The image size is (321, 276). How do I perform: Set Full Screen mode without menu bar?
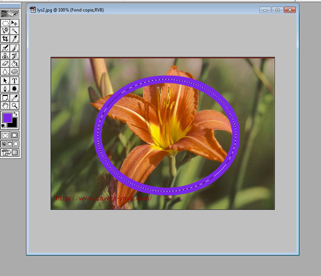[16, 144]
